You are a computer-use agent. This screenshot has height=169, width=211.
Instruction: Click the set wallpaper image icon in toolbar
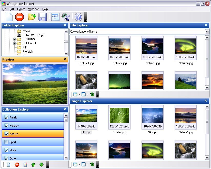click(55, 16)
